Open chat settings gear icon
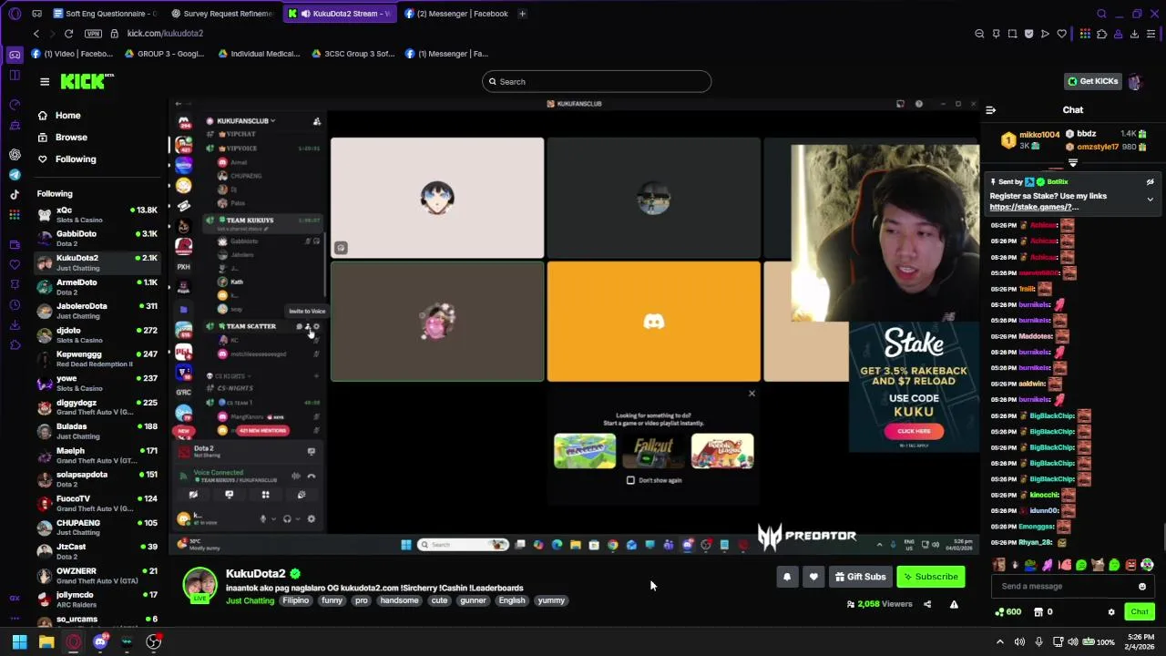The image size is (1166, 656). [1111, 612]
